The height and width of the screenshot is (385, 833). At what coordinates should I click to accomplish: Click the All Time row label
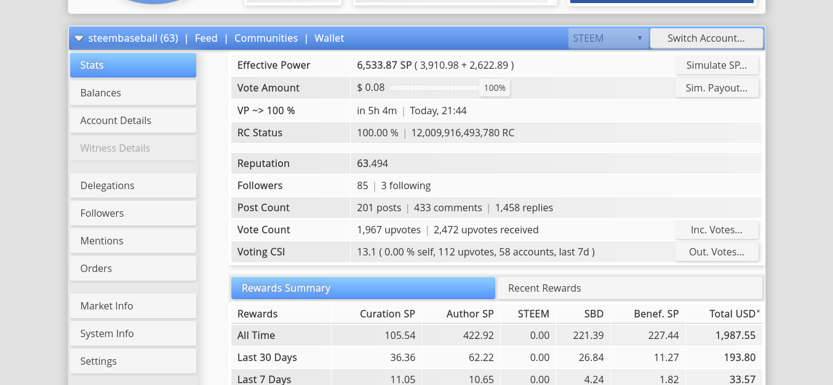[256, 335]
